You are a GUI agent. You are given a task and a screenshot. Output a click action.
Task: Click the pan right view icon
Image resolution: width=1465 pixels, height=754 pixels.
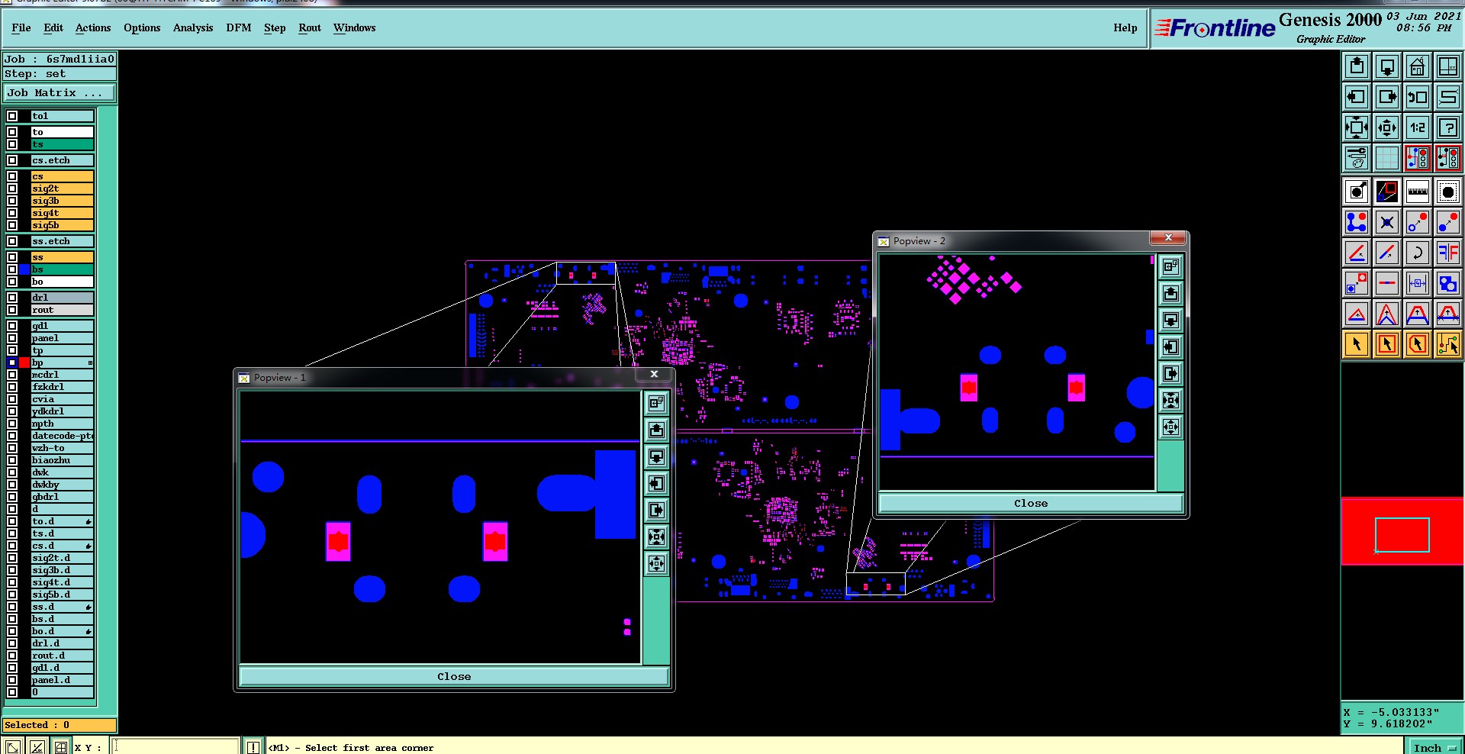pyautogui.click(x=1387, y=97)
